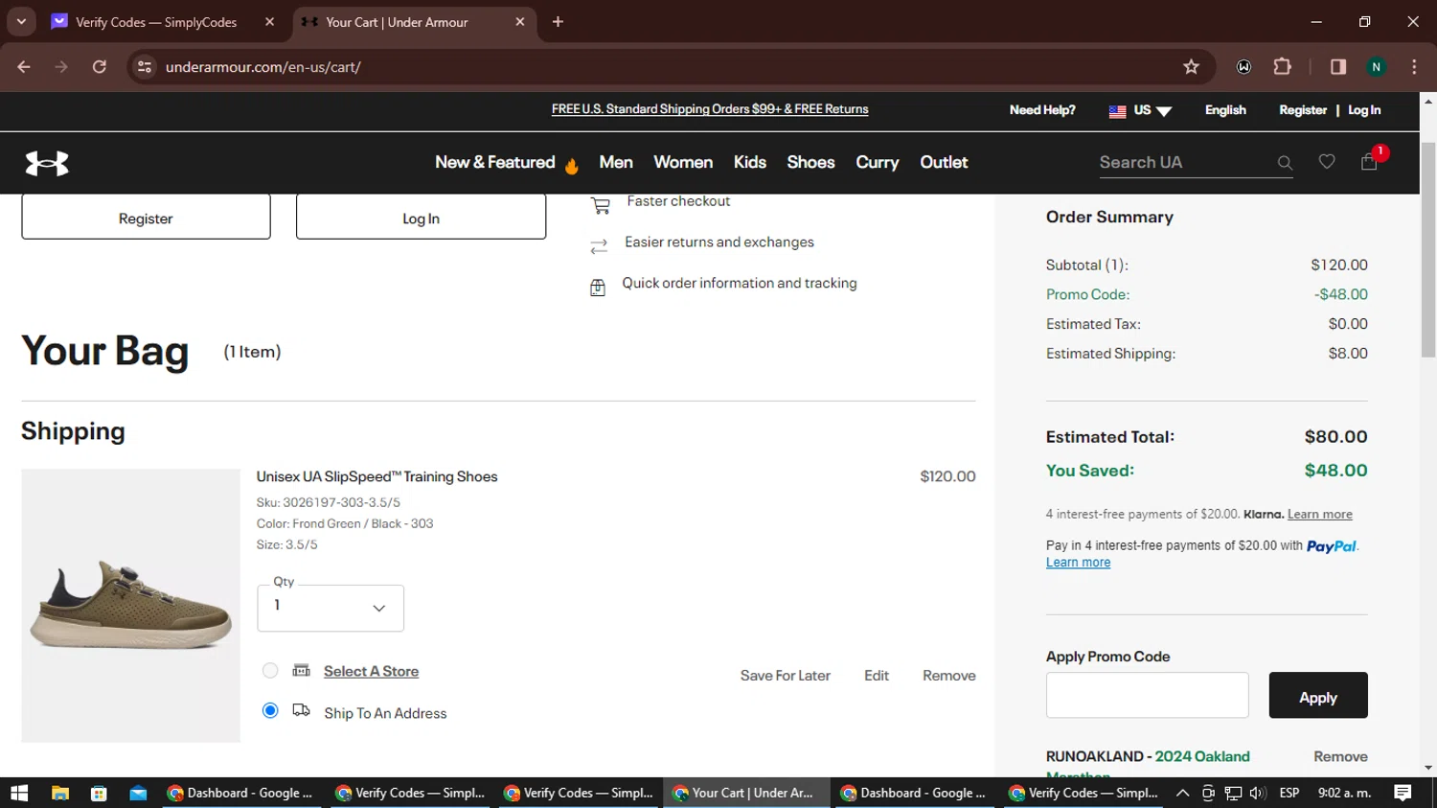Image resolution: width=1437 pixels, height=808 pixels.
Task: Open the Shoes menu
Action: tap(810, 163)
